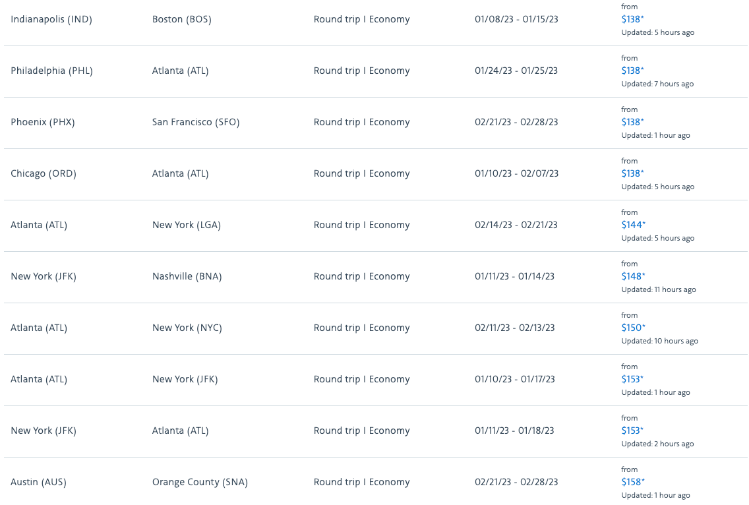Select the $150 fare to New York (NYC)
Viewport: 749px width, 505px height.
(632, 328)
